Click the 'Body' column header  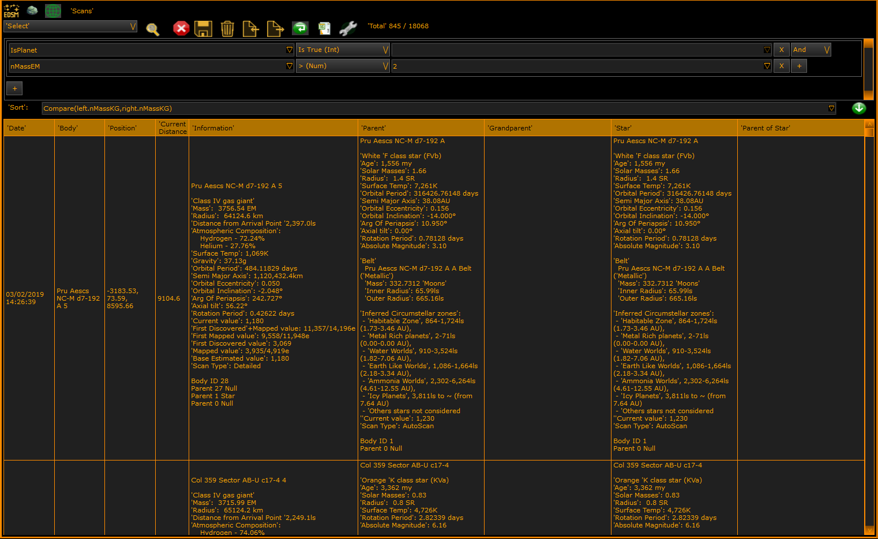click(x=80, y=128)
